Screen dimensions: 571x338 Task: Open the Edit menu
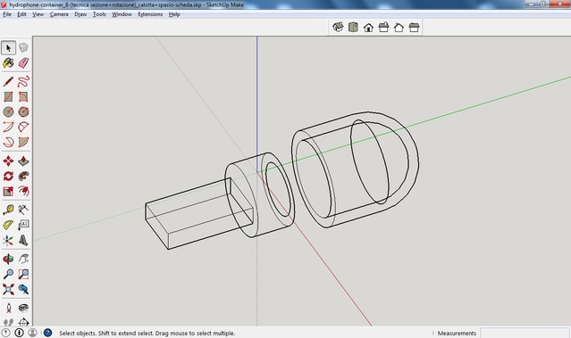pyautogui.click(x=21, y=14)
